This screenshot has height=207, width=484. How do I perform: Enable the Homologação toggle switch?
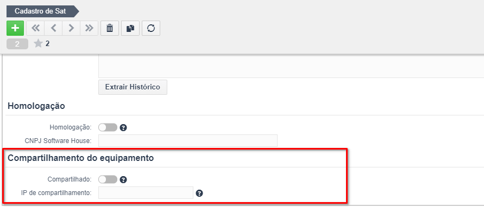108,127
